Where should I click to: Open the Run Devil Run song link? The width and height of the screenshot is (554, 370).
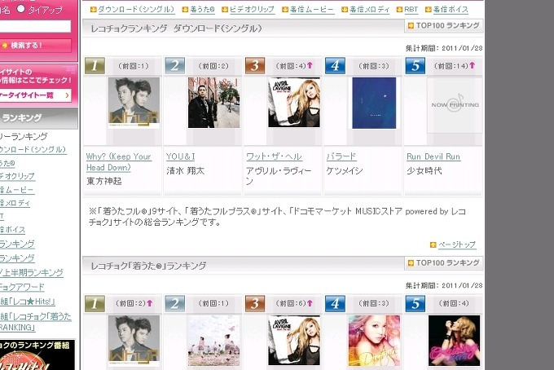coord(433,156)
